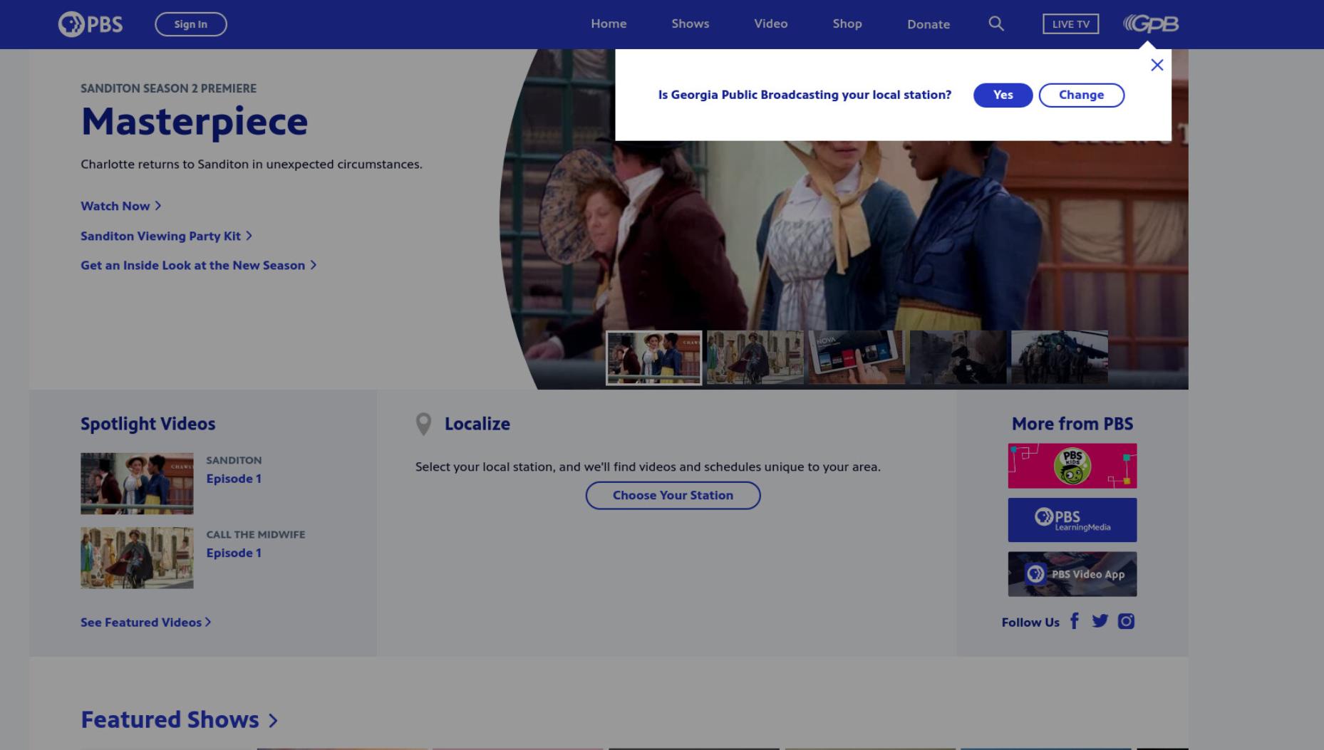Open Sanditon spotlight video thumbnail
1324x750 pixels.
tap(137, 484)
